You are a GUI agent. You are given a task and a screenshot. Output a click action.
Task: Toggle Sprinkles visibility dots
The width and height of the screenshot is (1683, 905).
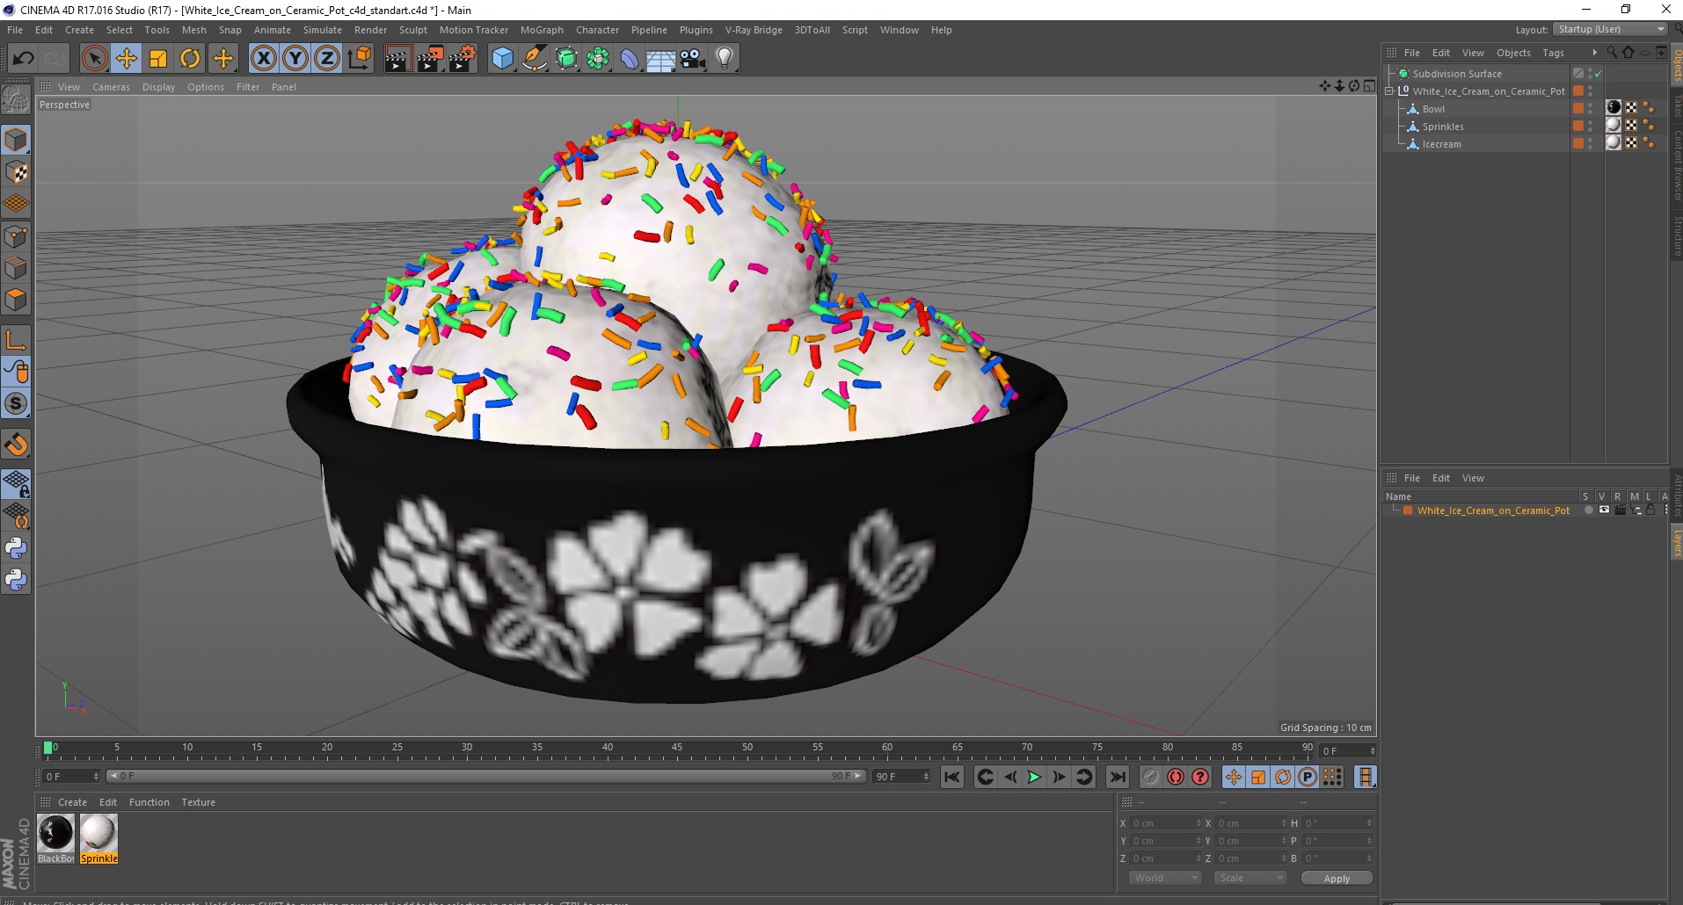click(1590, 127)
